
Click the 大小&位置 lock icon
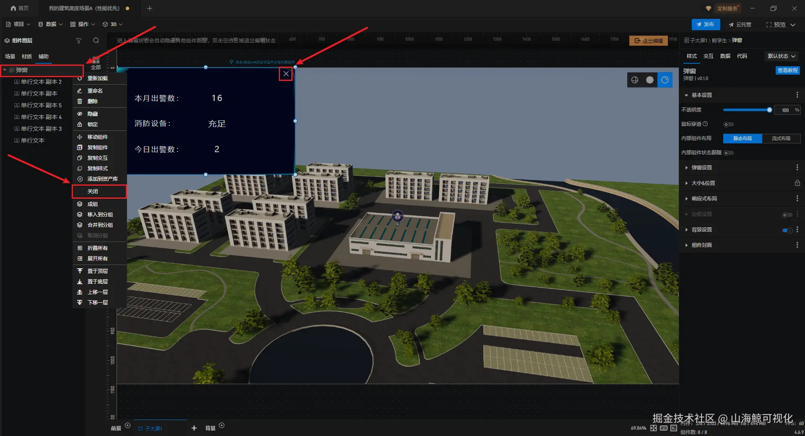point(797,183)
